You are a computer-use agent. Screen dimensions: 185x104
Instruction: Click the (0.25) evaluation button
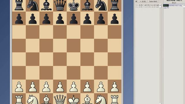tap(143, 1)
